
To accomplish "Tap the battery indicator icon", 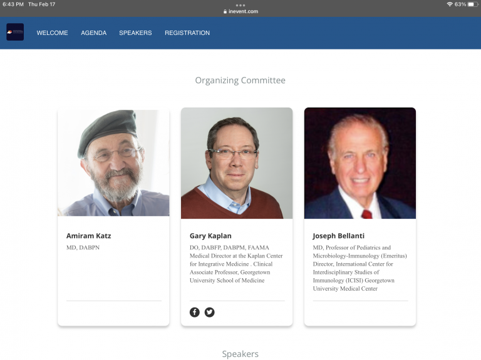I will point(473,4).
